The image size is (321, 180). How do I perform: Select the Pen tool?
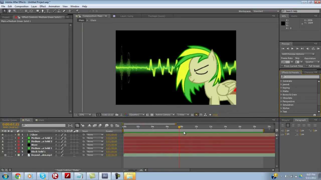click(x=43, y=11)
